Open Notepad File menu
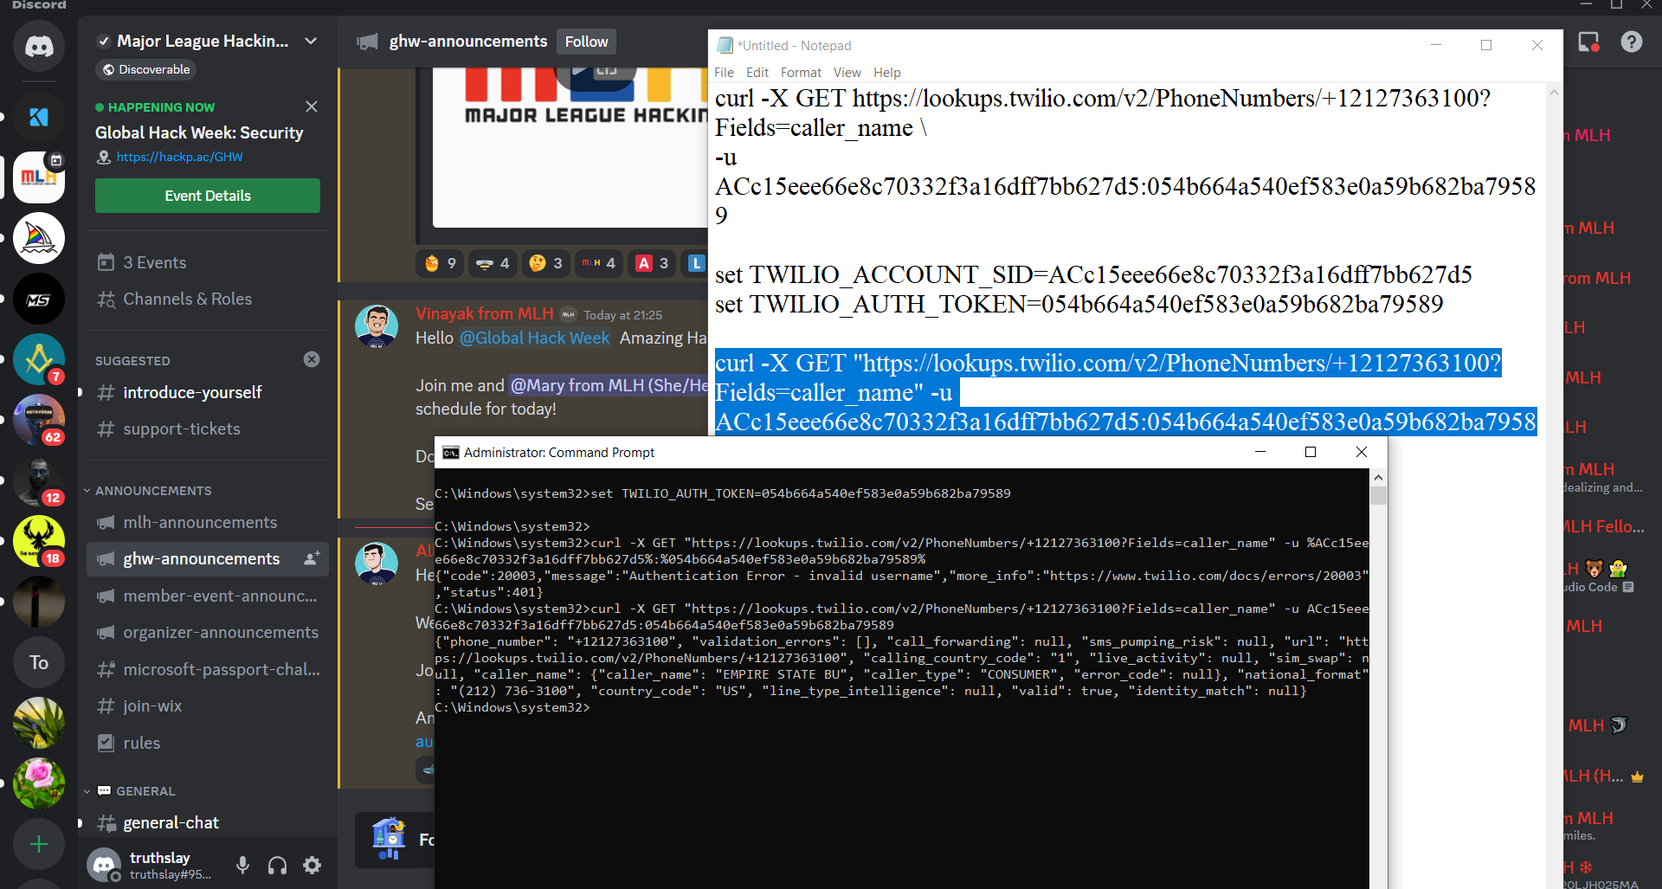The image size is (1662, 889). coord(724,73)
